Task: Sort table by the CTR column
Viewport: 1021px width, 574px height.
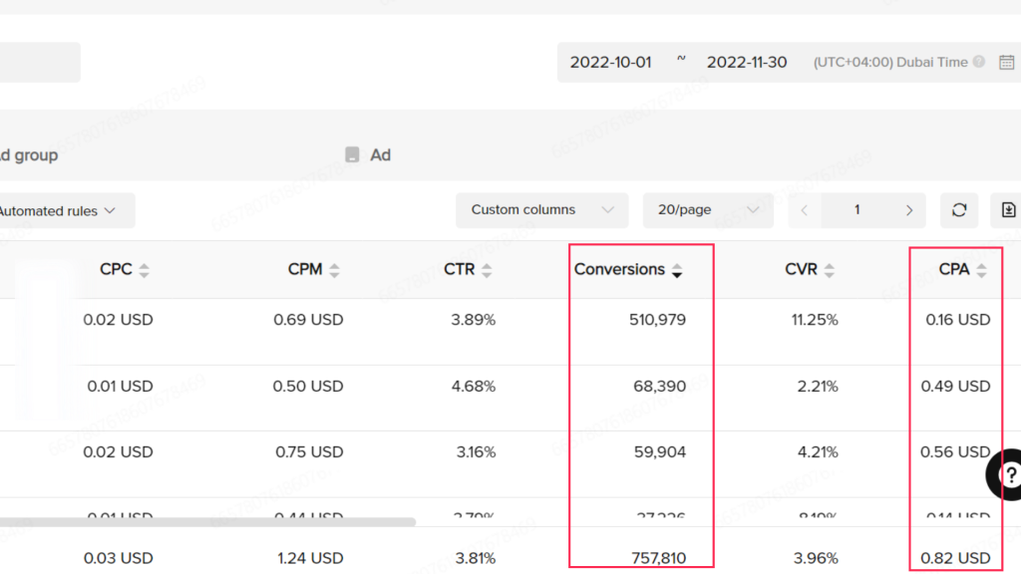Action: click(487, 270)
